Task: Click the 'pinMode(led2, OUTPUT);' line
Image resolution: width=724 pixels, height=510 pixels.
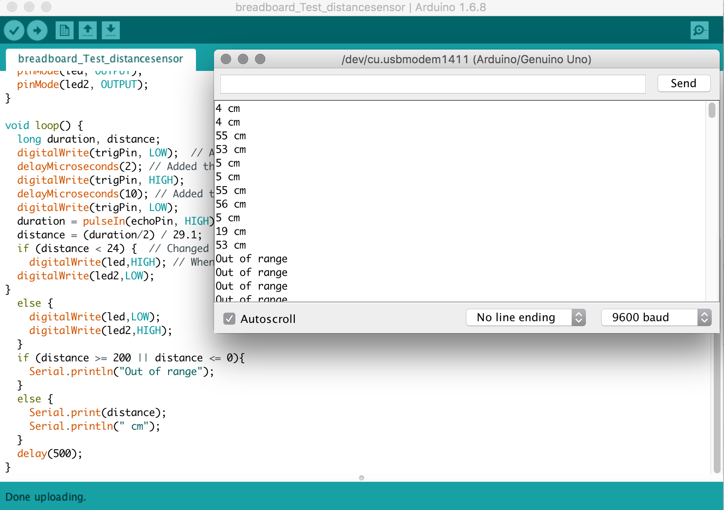Action: (83, 85)
